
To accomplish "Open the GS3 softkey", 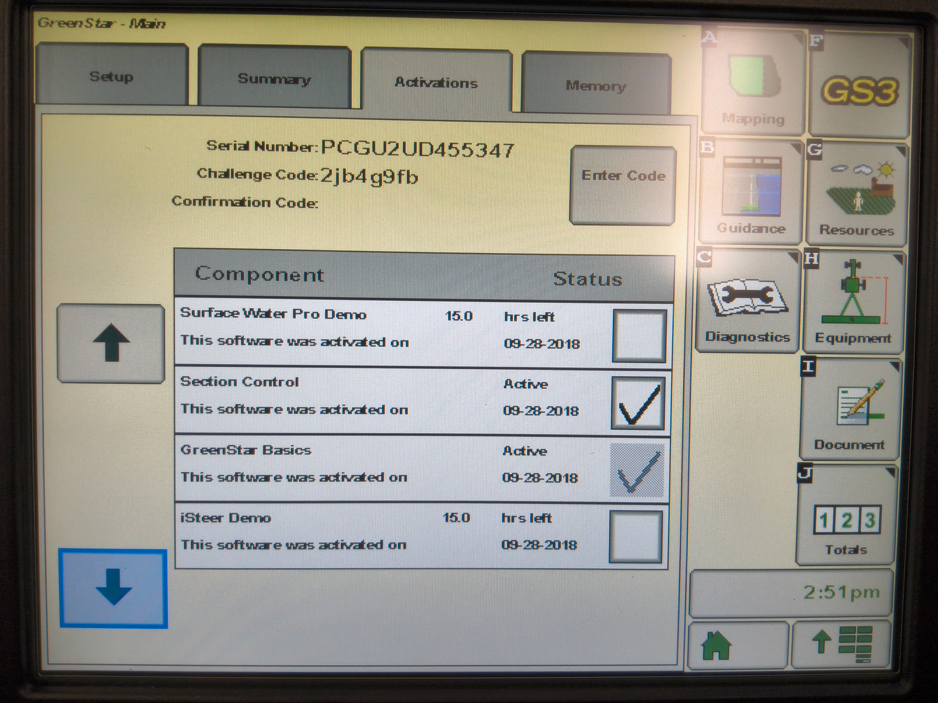I will pyautogui.click(x=860, y=84).
